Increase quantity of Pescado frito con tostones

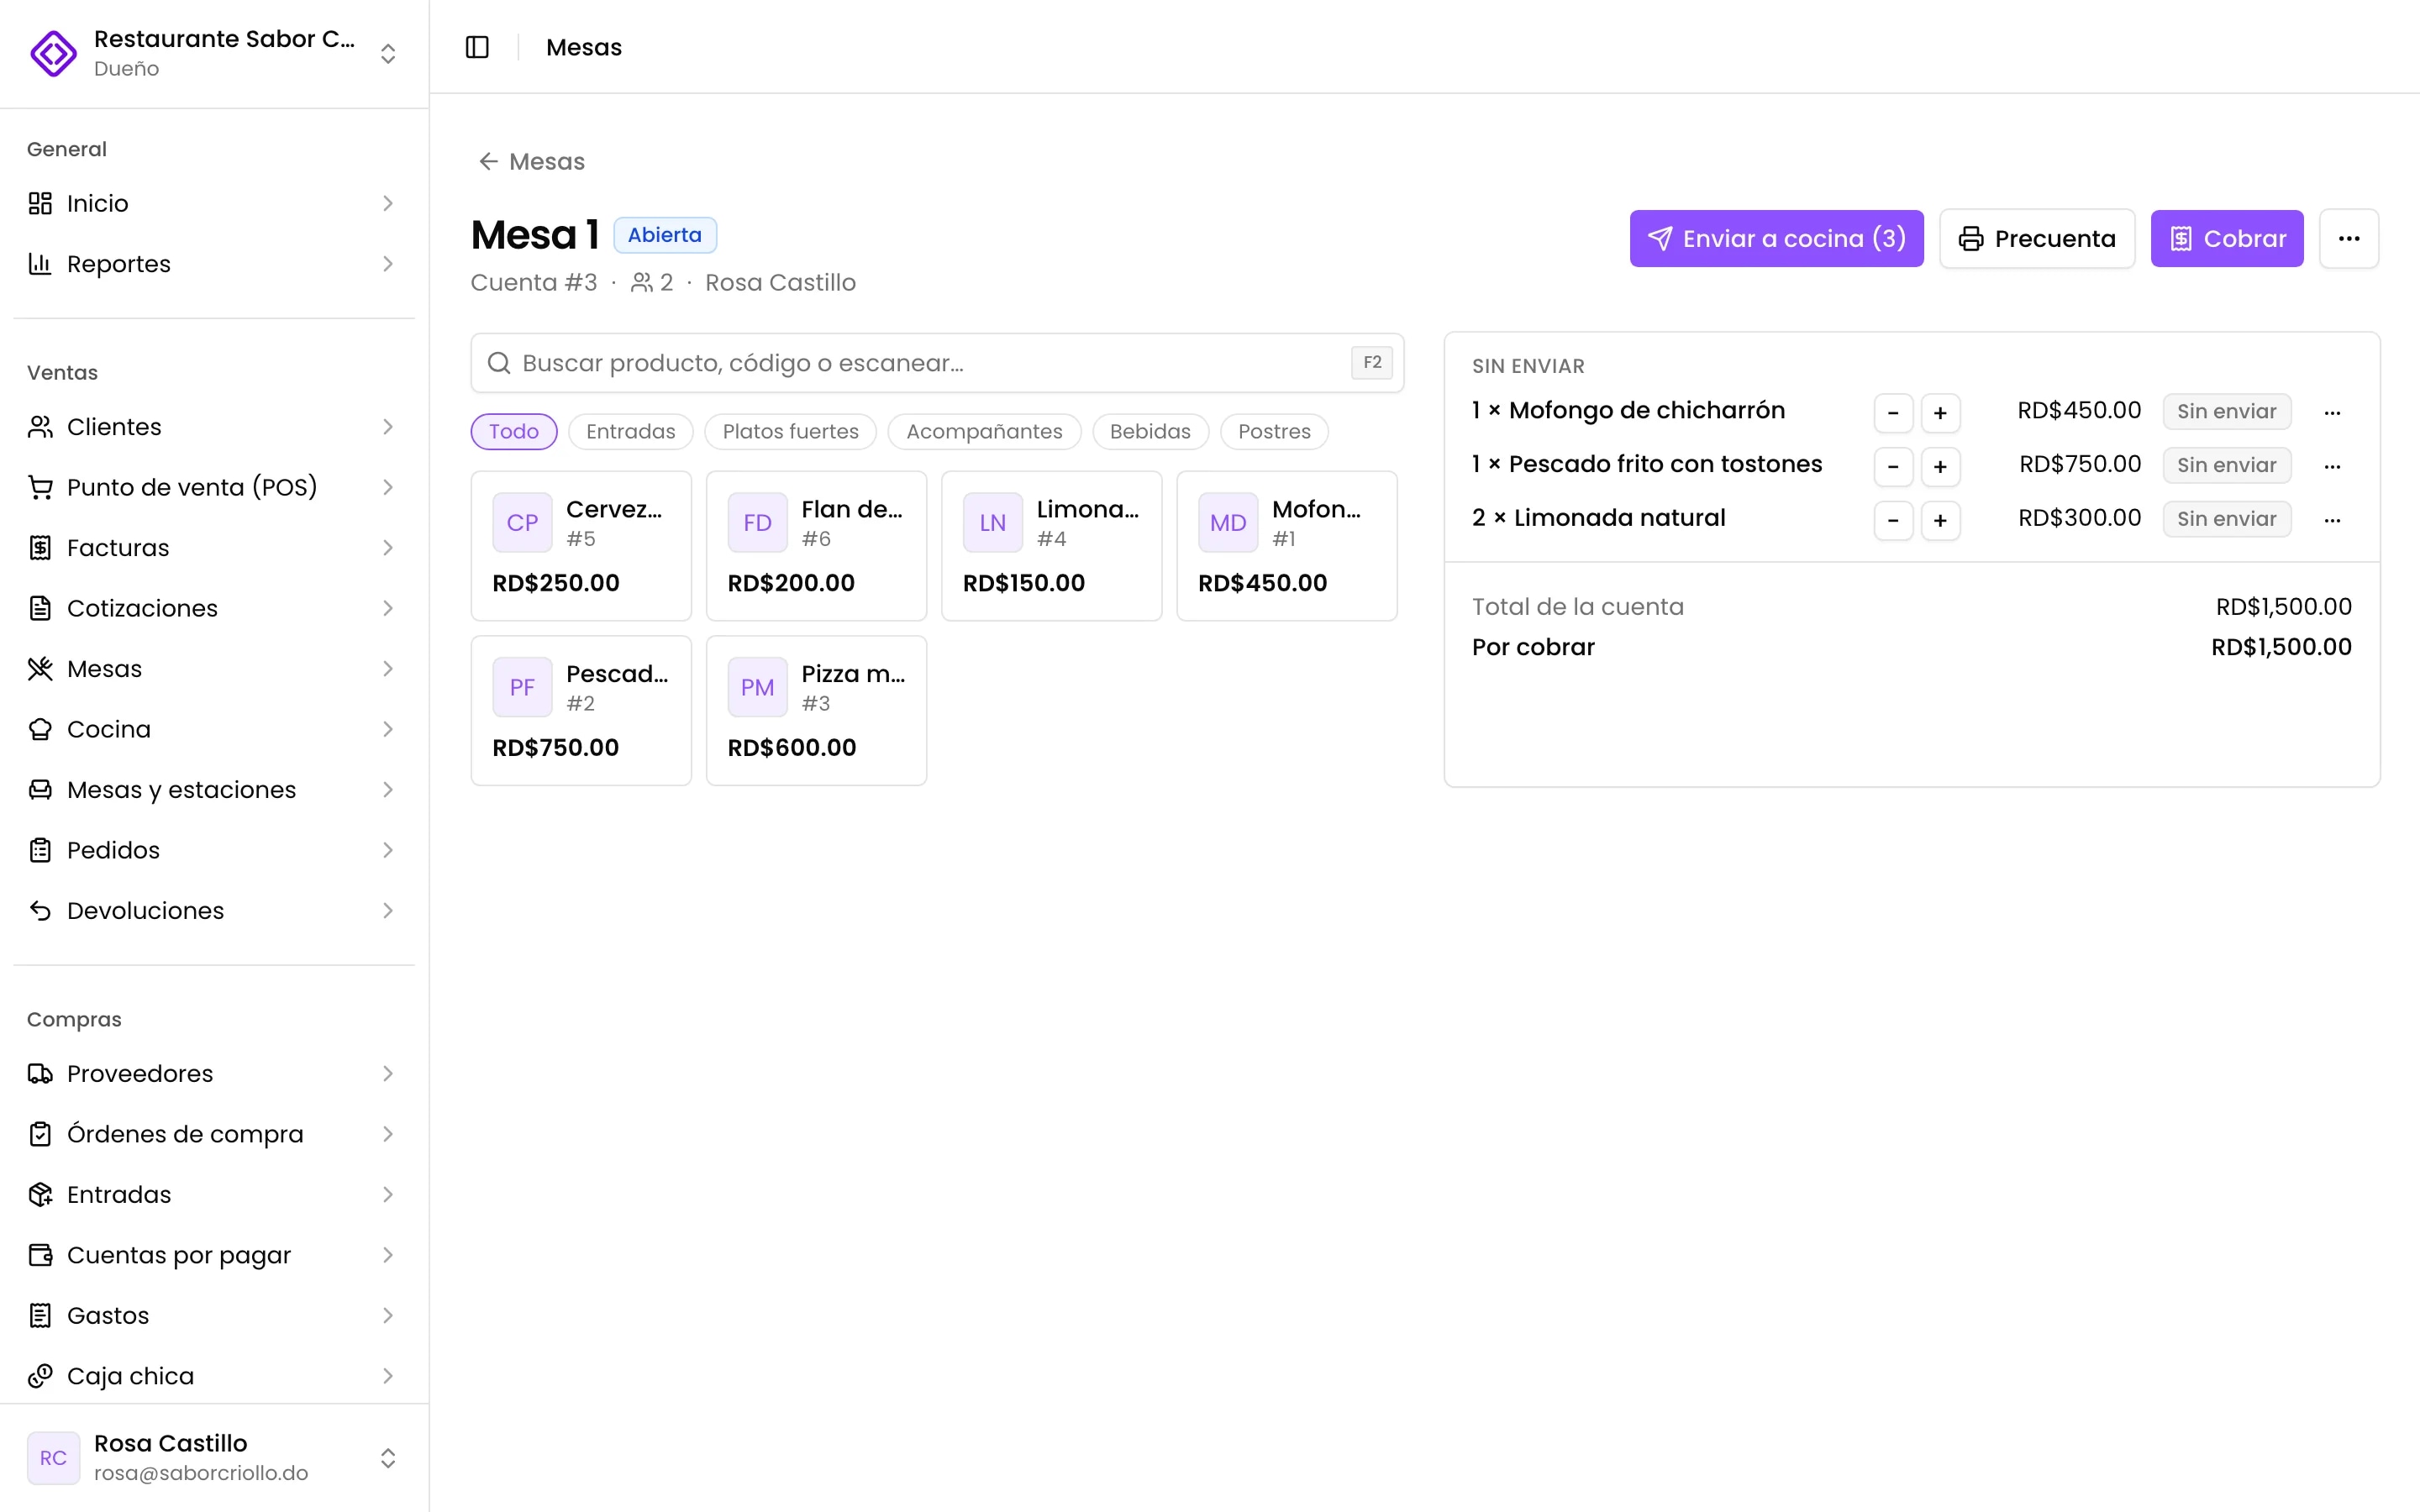(1940, 466)
